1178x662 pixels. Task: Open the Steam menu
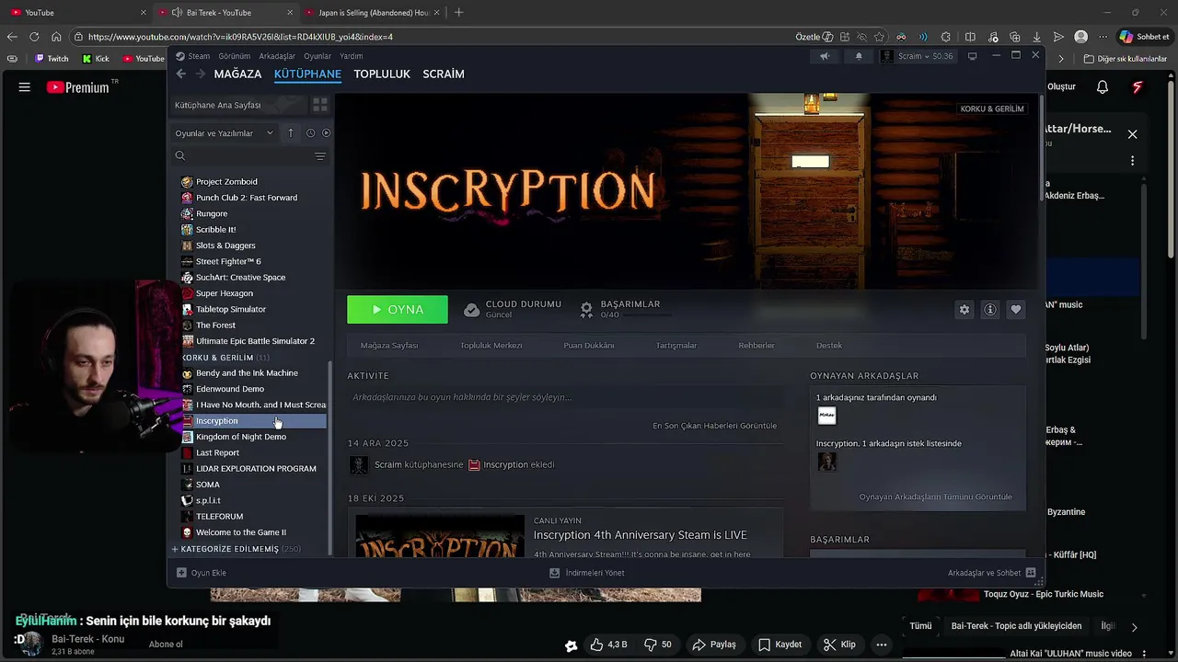(x=199, y=56)
